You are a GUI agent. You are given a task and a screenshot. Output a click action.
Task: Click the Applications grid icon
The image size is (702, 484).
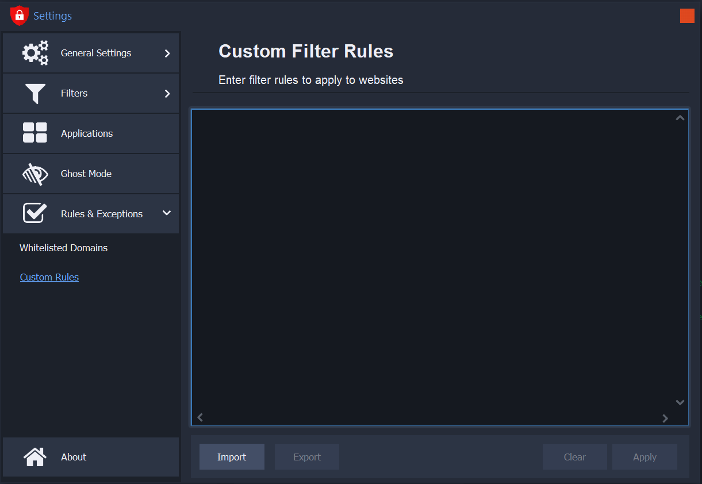pos(35,133)
